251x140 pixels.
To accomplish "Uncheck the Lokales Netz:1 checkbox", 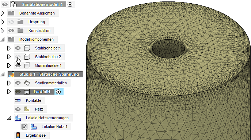I will [x=24, y=127].
